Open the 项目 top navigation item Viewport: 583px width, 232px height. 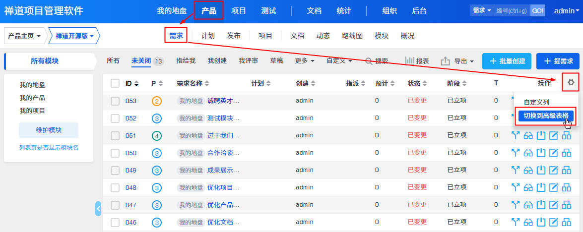239,11
